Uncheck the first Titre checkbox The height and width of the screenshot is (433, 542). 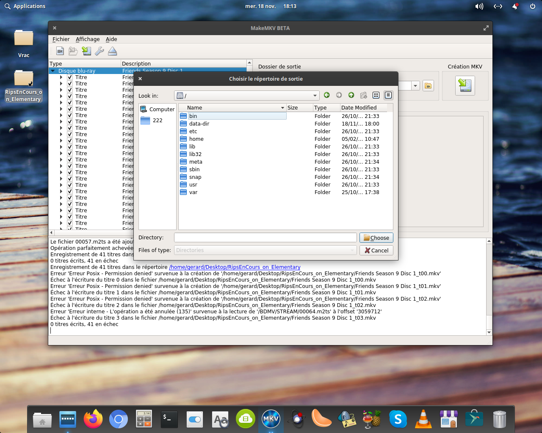[x=70, y=77]
